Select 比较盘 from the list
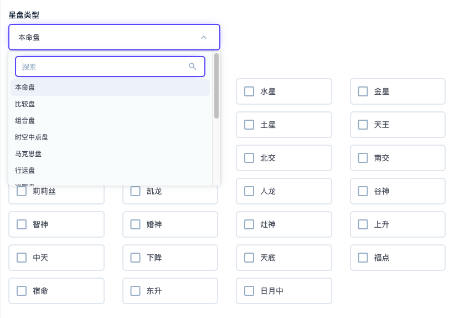 (x=25, y=104)
